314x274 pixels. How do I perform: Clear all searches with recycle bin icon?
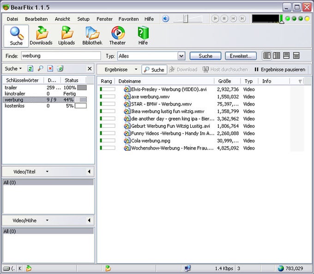point(60,69)
